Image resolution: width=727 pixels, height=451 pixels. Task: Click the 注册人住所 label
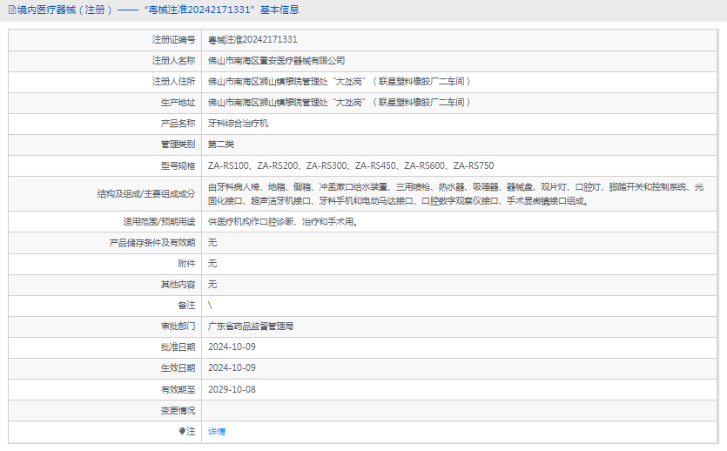(174, 82)
